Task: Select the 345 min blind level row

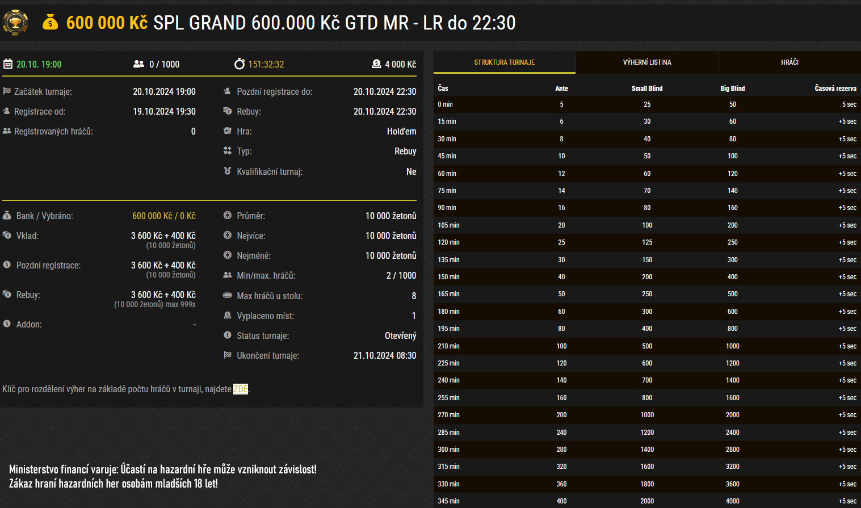Action: point(647,501)
